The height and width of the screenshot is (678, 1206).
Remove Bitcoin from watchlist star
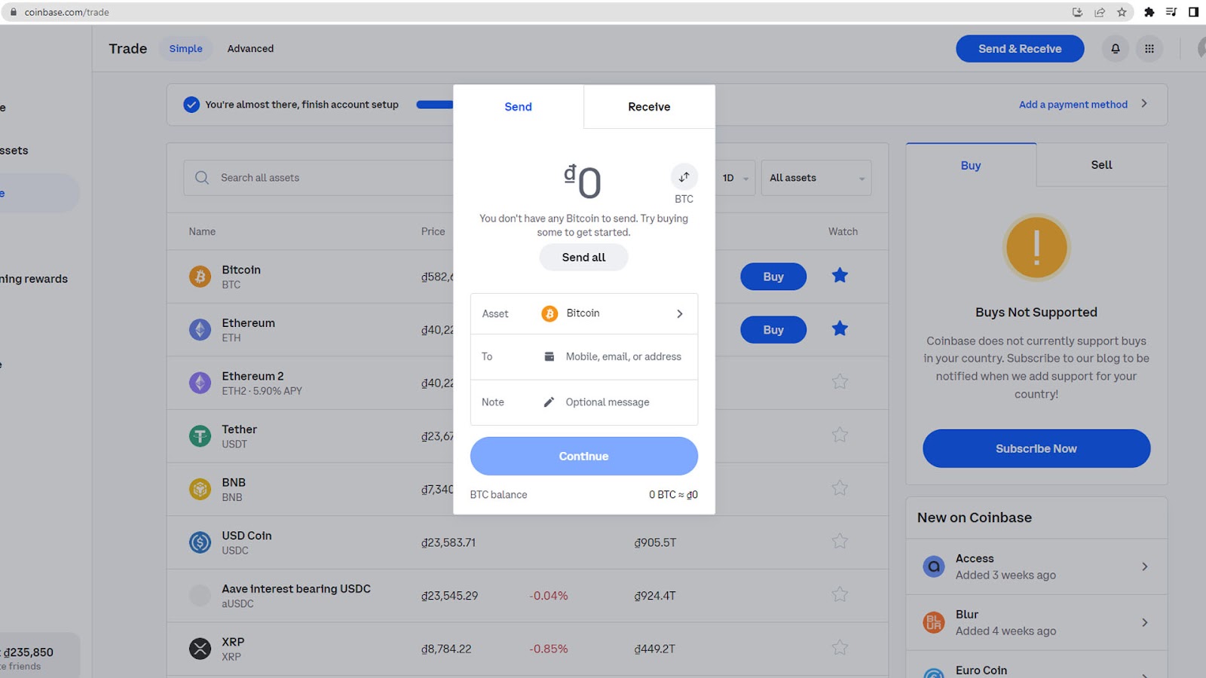[x=840, y=276]
